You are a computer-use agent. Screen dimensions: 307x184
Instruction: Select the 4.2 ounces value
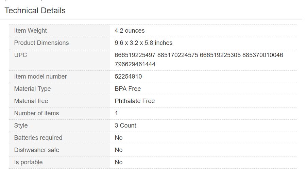130,31
